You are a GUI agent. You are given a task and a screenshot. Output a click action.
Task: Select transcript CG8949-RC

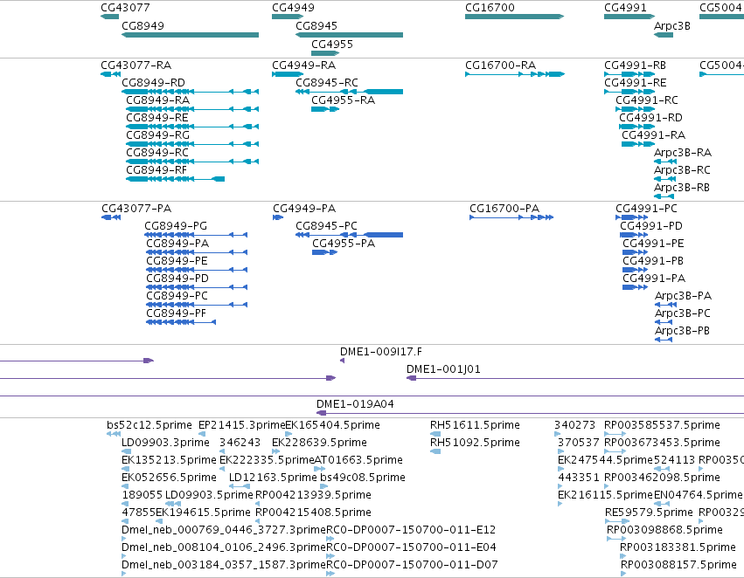(x=157, y=153)
